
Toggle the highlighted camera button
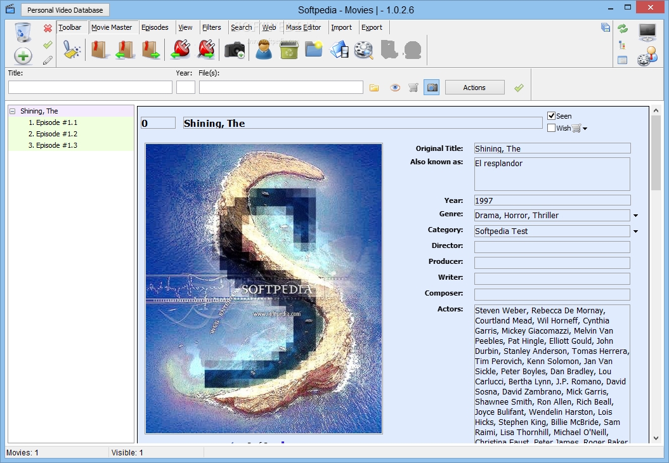coord(432,88)
